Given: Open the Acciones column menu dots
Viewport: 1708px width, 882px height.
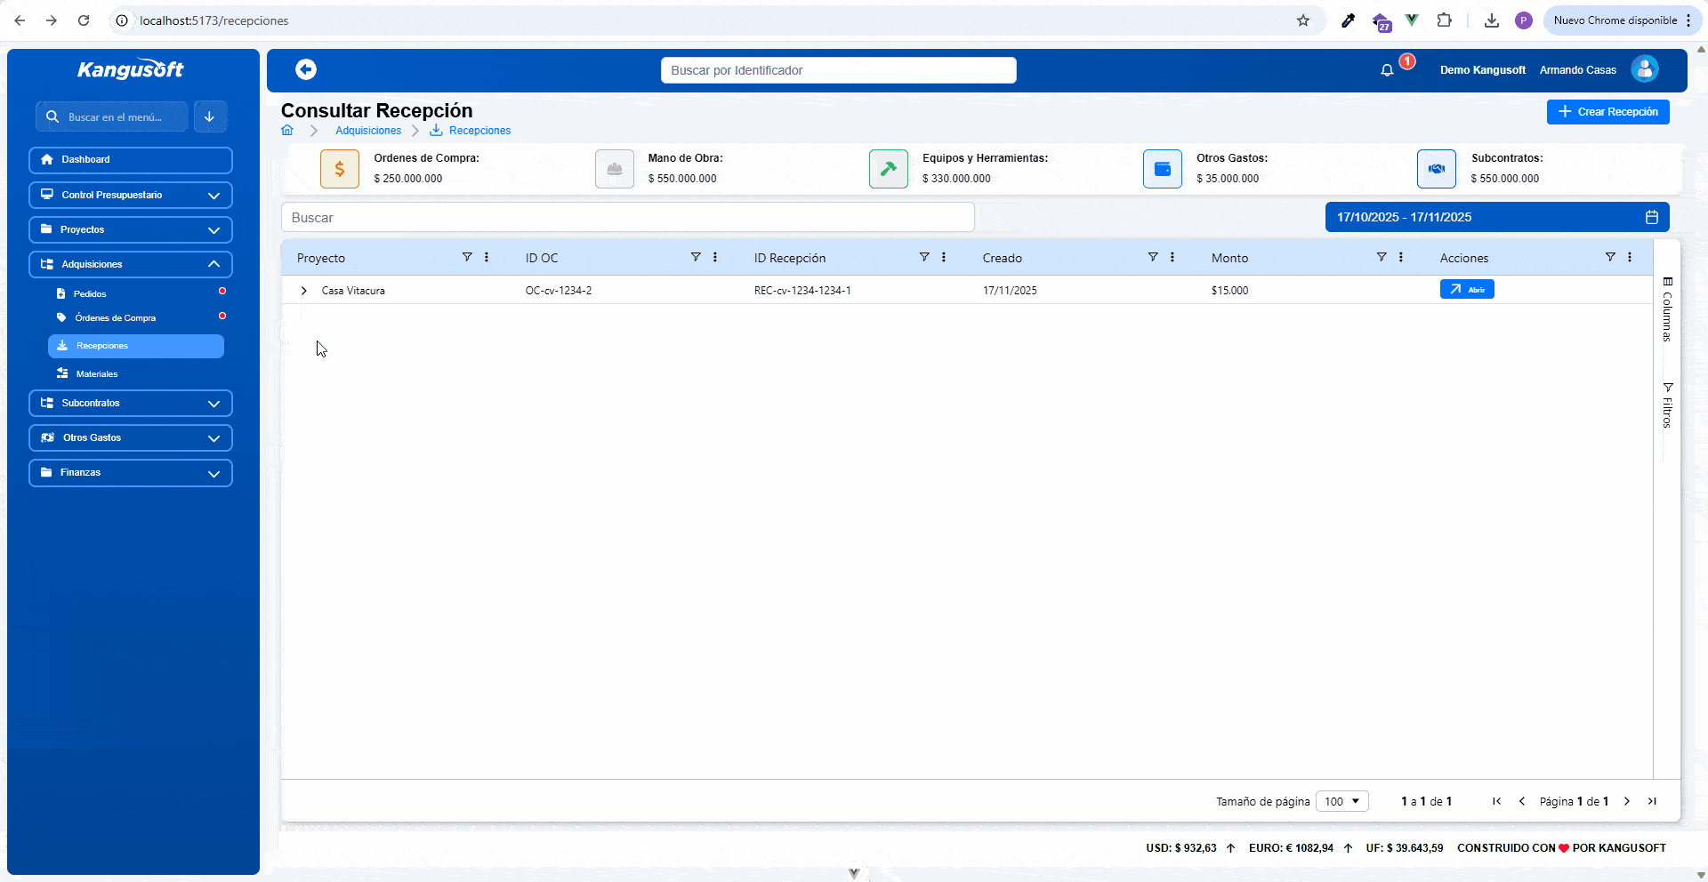Looking at the screenshot, I should click(x=1630, y=257).
